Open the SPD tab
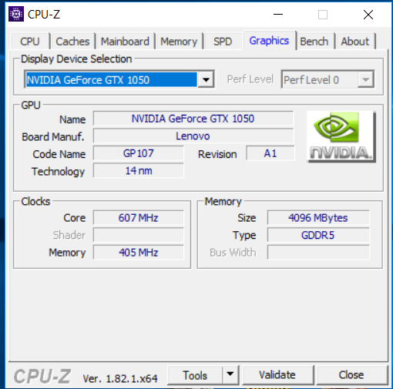 click(223, 42)
